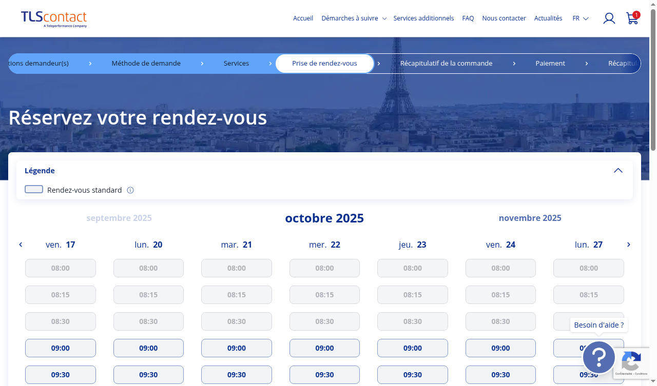Expand the Démarches à suivre menu
The height and width of the screenshot is (386, 657).
[x=354, y=18]
